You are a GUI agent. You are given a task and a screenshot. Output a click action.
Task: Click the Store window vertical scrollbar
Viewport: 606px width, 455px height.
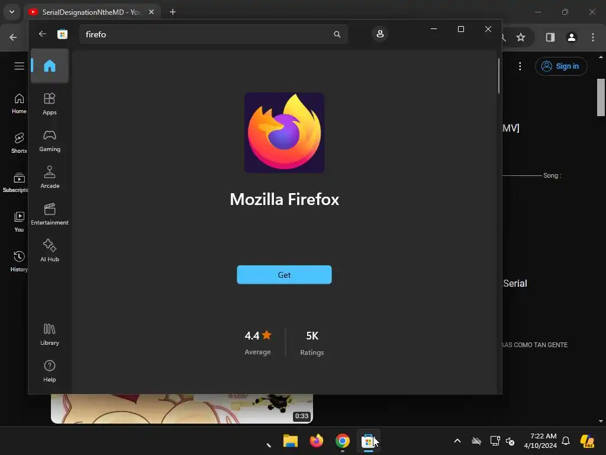[x=498, y=76]
